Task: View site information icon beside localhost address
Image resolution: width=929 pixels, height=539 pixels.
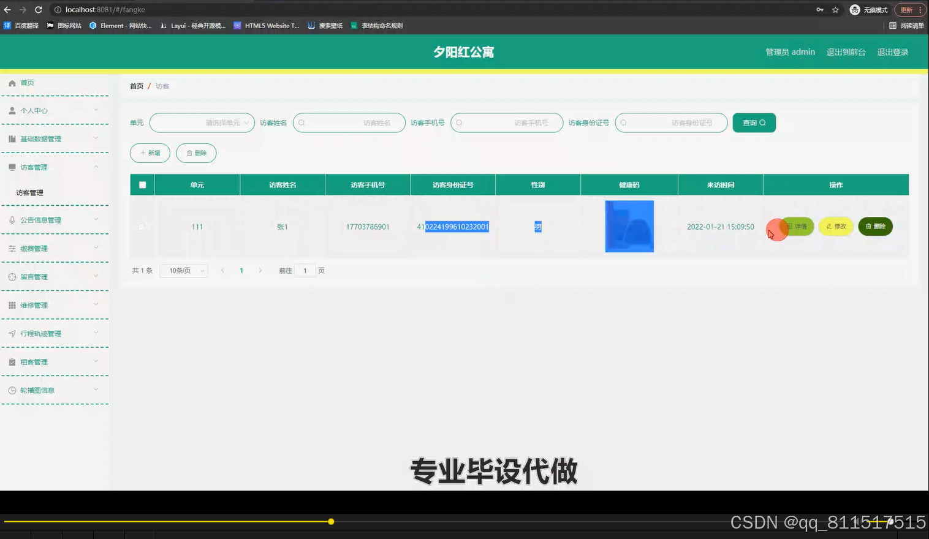Action: [58, 10]
